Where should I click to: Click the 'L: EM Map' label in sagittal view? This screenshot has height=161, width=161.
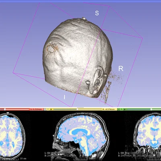(55, 153)
